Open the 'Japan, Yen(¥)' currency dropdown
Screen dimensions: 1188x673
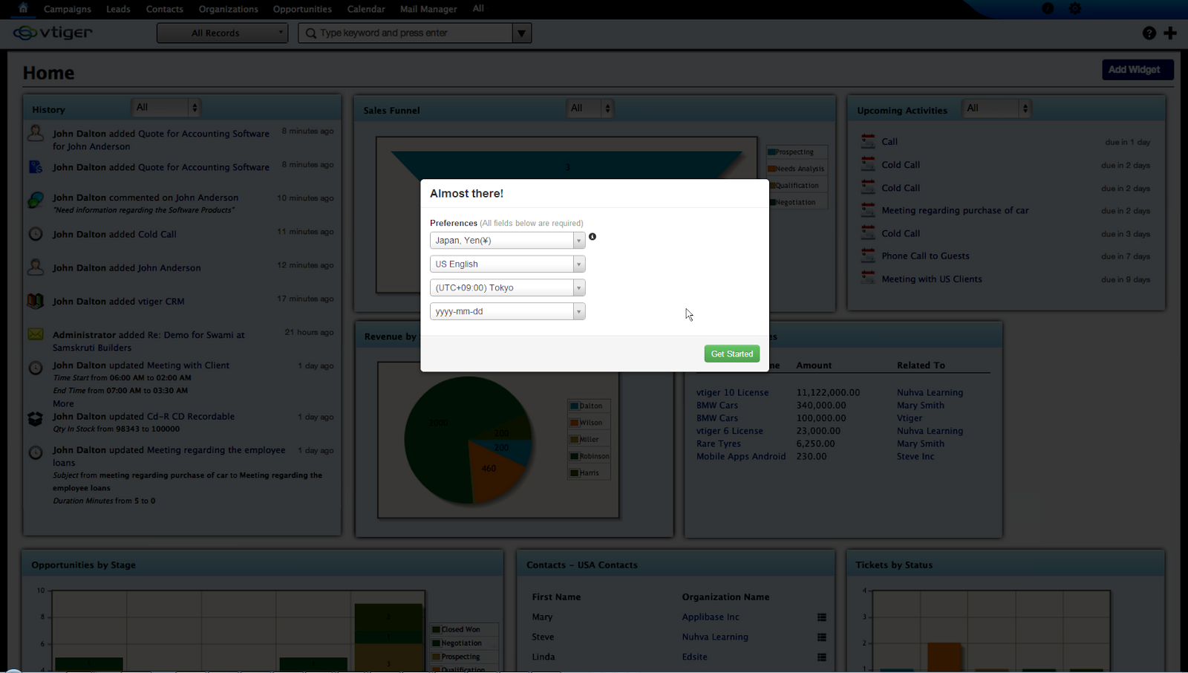point(508,241)
